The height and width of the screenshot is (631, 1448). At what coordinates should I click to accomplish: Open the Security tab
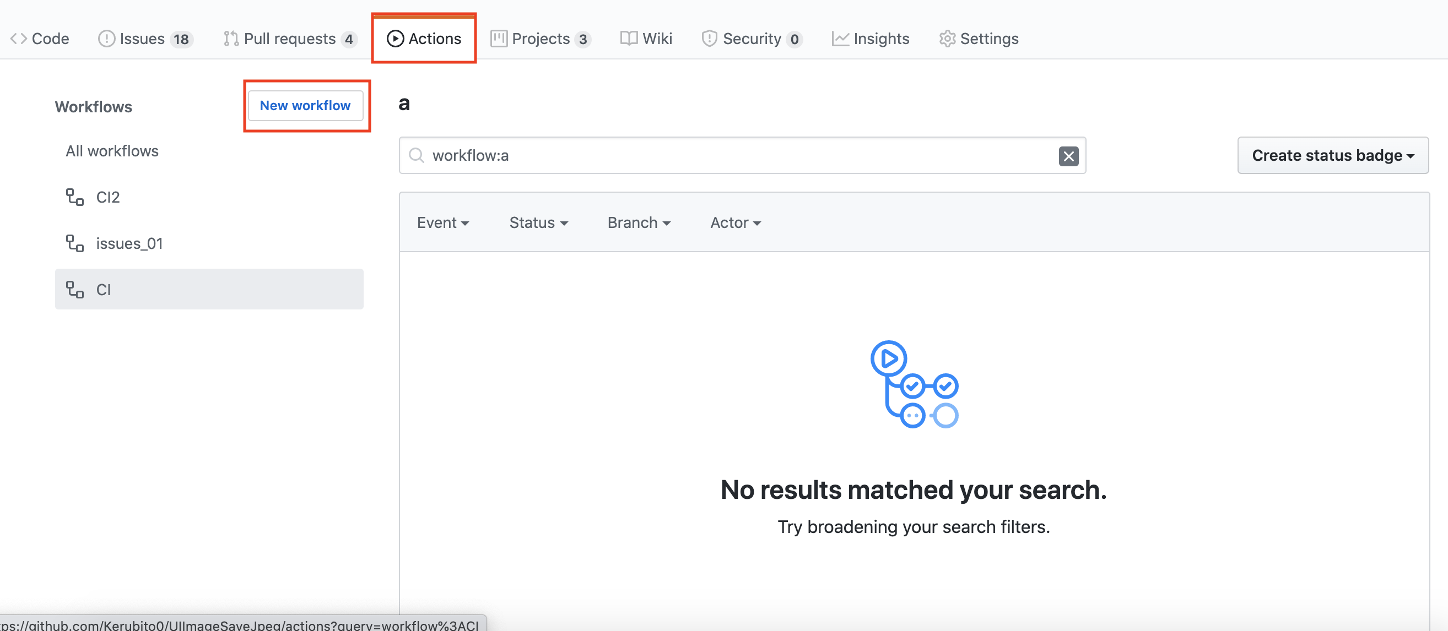[752, 39]
